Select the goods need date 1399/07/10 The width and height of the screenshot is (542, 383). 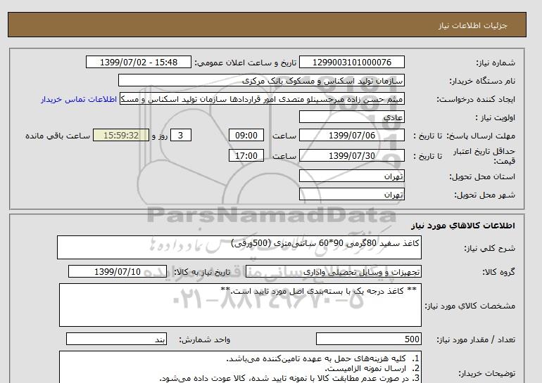pyautogui.click(x=118, y=271)
